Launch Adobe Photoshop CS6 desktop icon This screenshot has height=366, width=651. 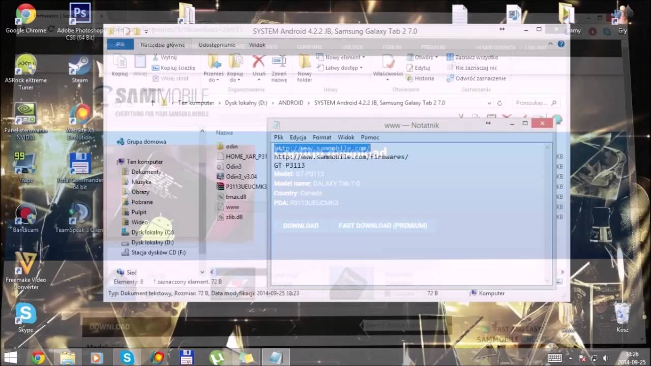tap(79, 21)
